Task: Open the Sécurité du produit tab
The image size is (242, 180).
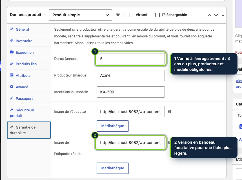Action: pos(29,113)
